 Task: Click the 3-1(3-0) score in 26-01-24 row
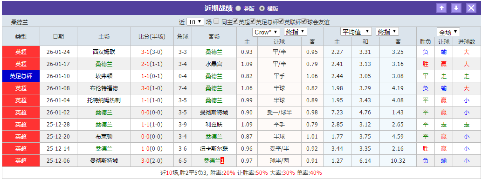click(x=152, y=52)
